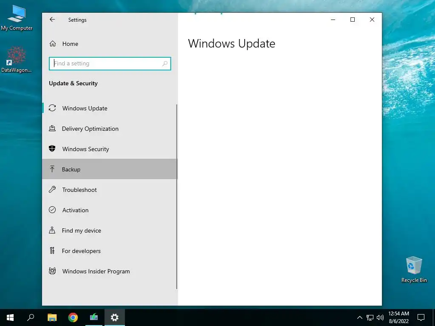Viewport: 435px width, 326px height.
Task: Click the network status tray icon
Action: coord(370,318)
